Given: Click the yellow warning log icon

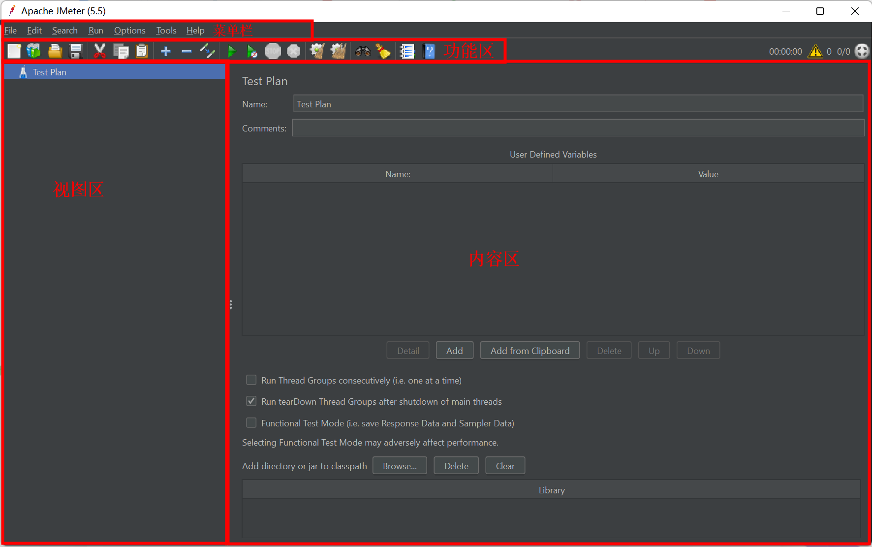Looking at the screenshot, I should (x=815, y=51).
